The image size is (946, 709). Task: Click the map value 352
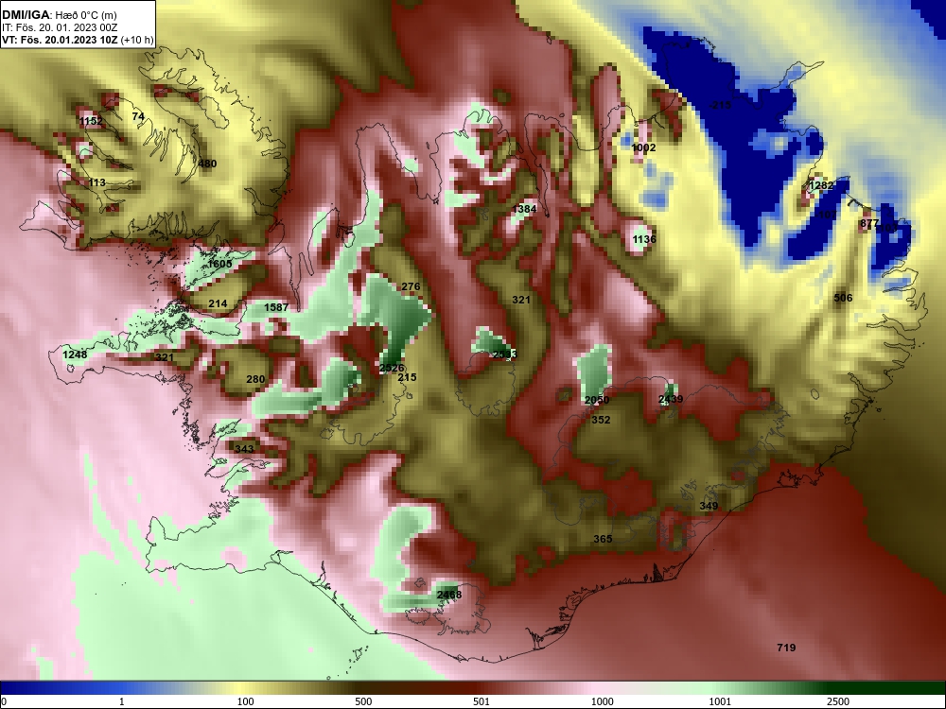601,421
